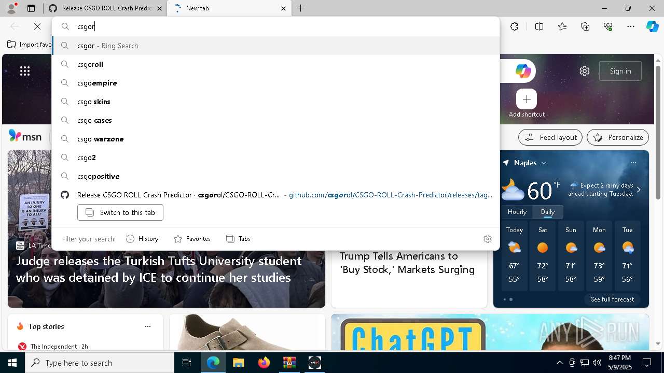Select the Daily weather tab
This screenshot has height=373, width=664.
(548, 212)
